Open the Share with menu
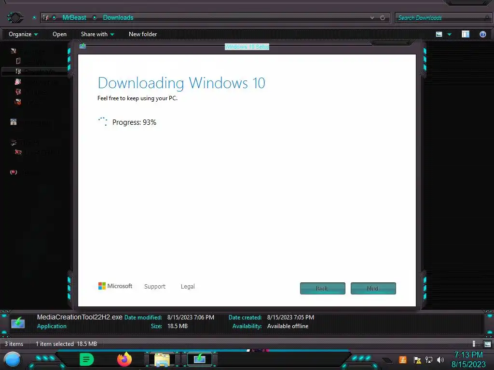This screenshot has width=494, height=370. point(97,34)
